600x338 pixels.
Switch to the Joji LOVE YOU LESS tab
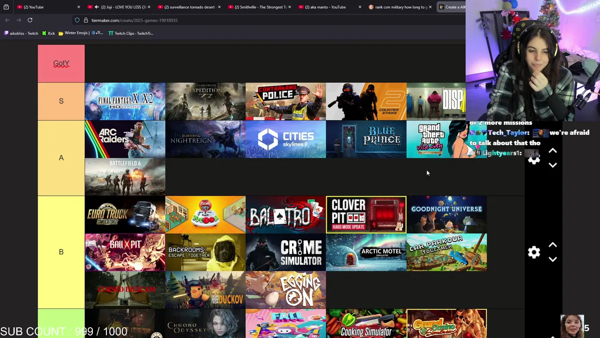click(120, 7)
